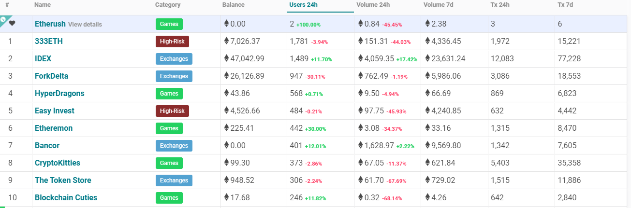Click View details next to Etherush
The width and height of the screenshot is (631, 208).
point(85,24)
